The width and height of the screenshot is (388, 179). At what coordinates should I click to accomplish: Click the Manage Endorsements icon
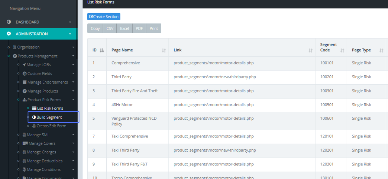(x=24, y=82)
